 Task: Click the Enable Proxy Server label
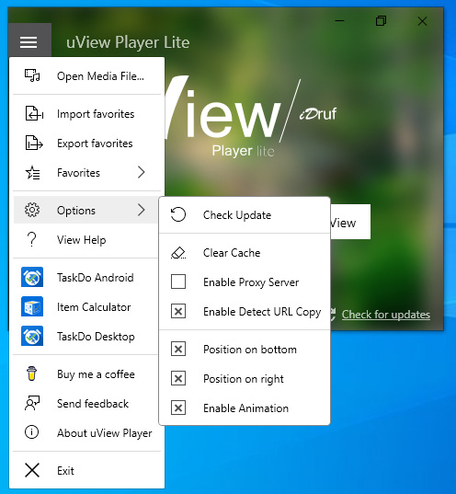pyautogui.click(x=251, y=282)
